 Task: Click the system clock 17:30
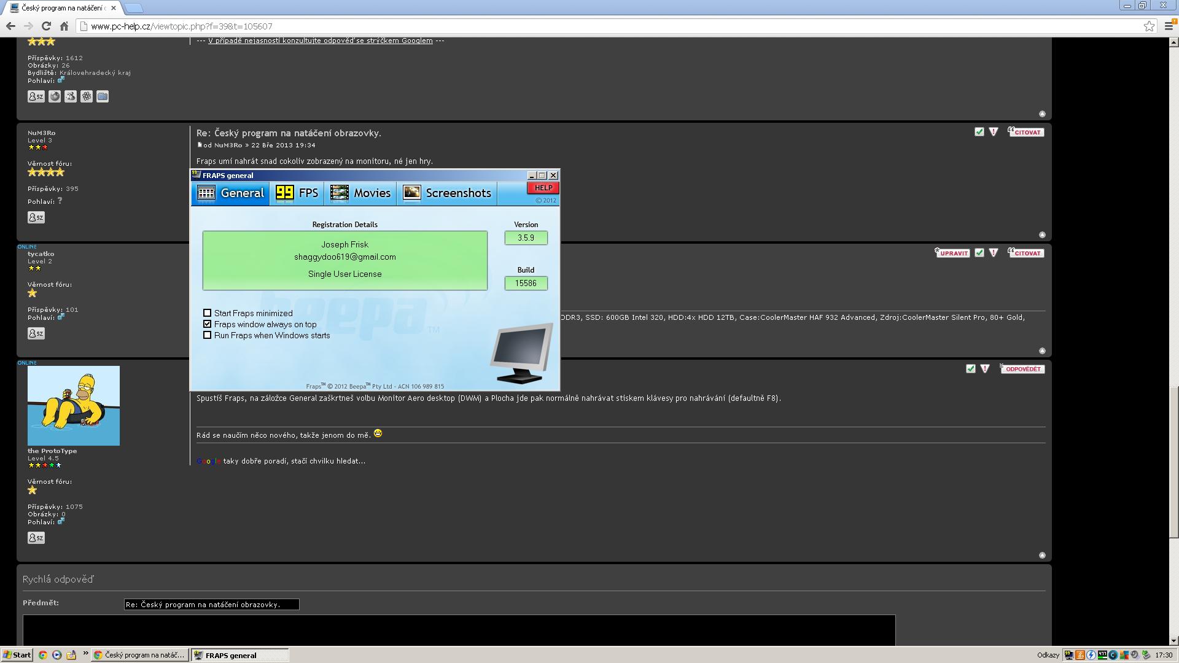(1164, 655)
